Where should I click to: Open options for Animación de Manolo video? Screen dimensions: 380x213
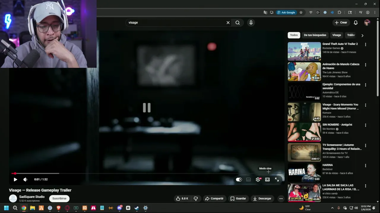click(365, 64)
